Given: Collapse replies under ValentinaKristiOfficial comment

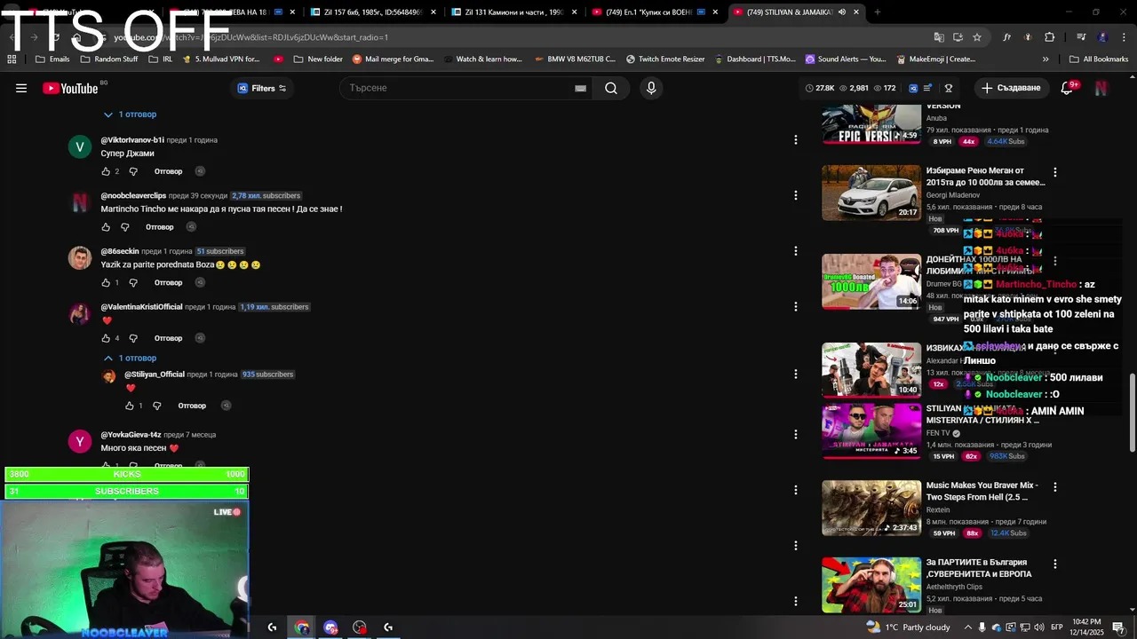Looking at the screenshot, I should point(130,359).
